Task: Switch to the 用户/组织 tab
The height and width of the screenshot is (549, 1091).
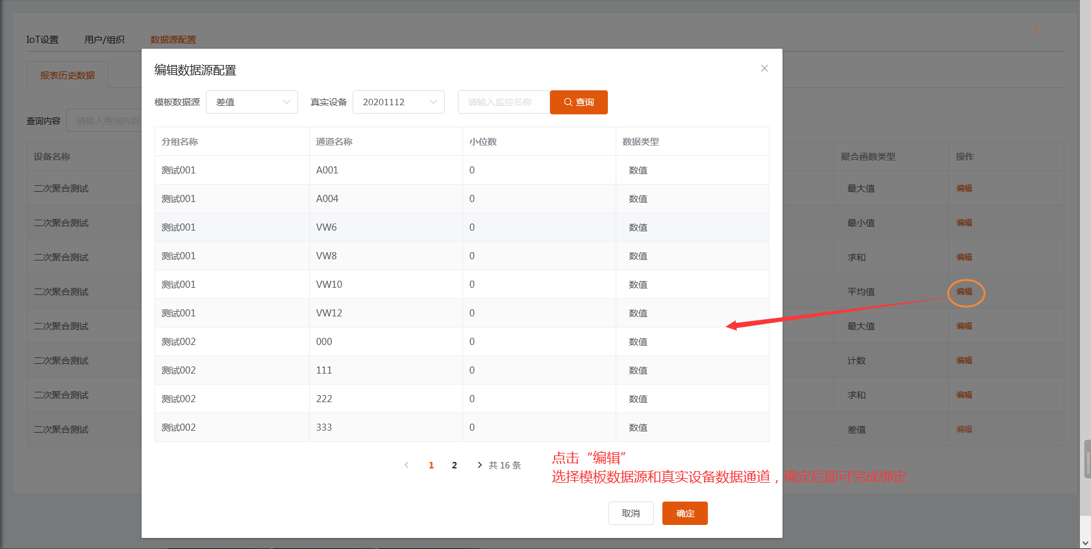Action: (x=105, y=40)
